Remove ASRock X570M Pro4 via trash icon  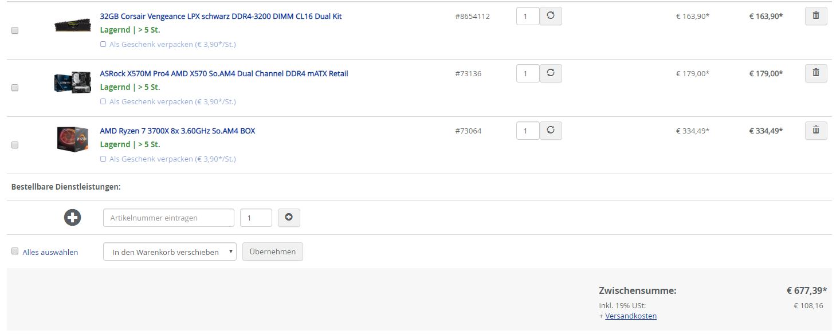pos(816,73)
